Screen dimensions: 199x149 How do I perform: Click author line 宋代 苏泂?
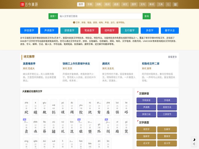click(67, 68)
